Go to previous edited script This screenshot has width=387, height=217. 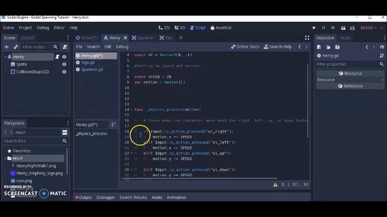300,46
